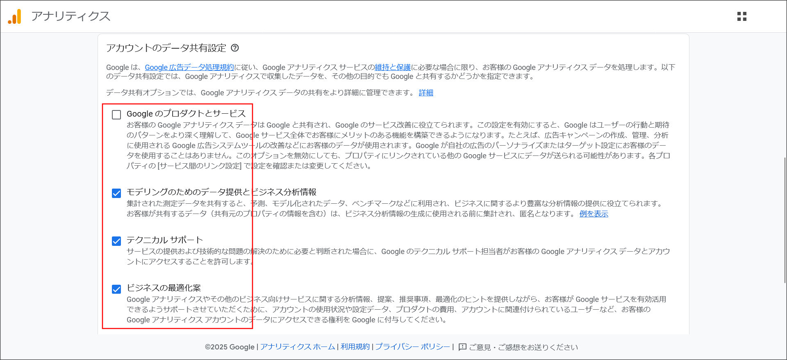
Task: Uncheck モデリングのためのデータ提供とビジネス分析情報 checkbox
Action: [116, 193]
